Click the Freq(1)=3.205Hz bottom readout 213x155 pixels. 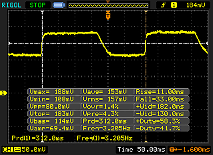[105, 138]
